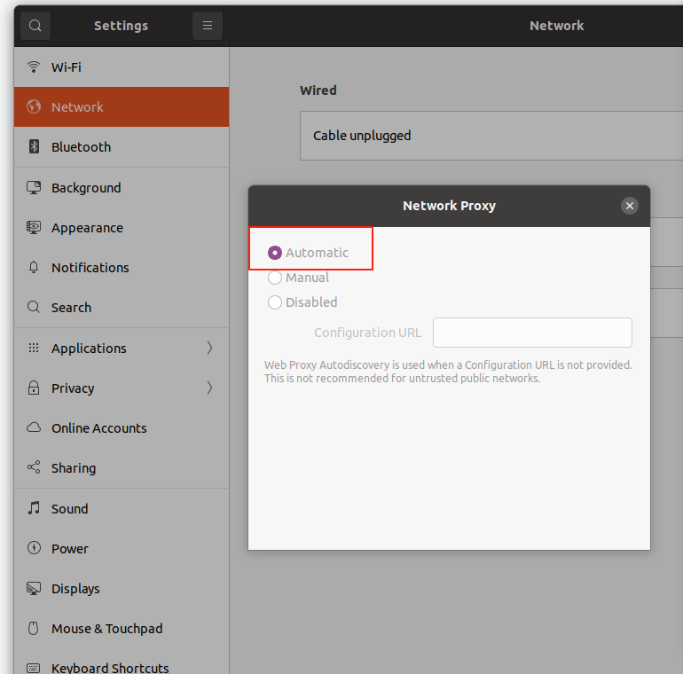Click the Network Proxy dialog title

coord(449,206)
